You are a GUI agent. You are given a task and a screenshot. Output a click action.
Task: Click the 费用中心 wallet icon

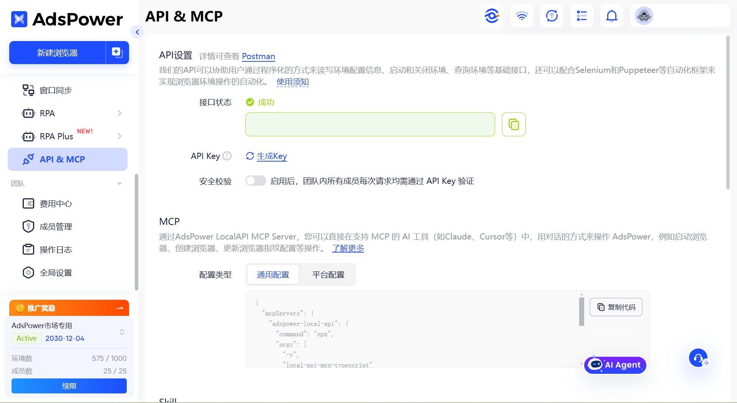point(28,203)
